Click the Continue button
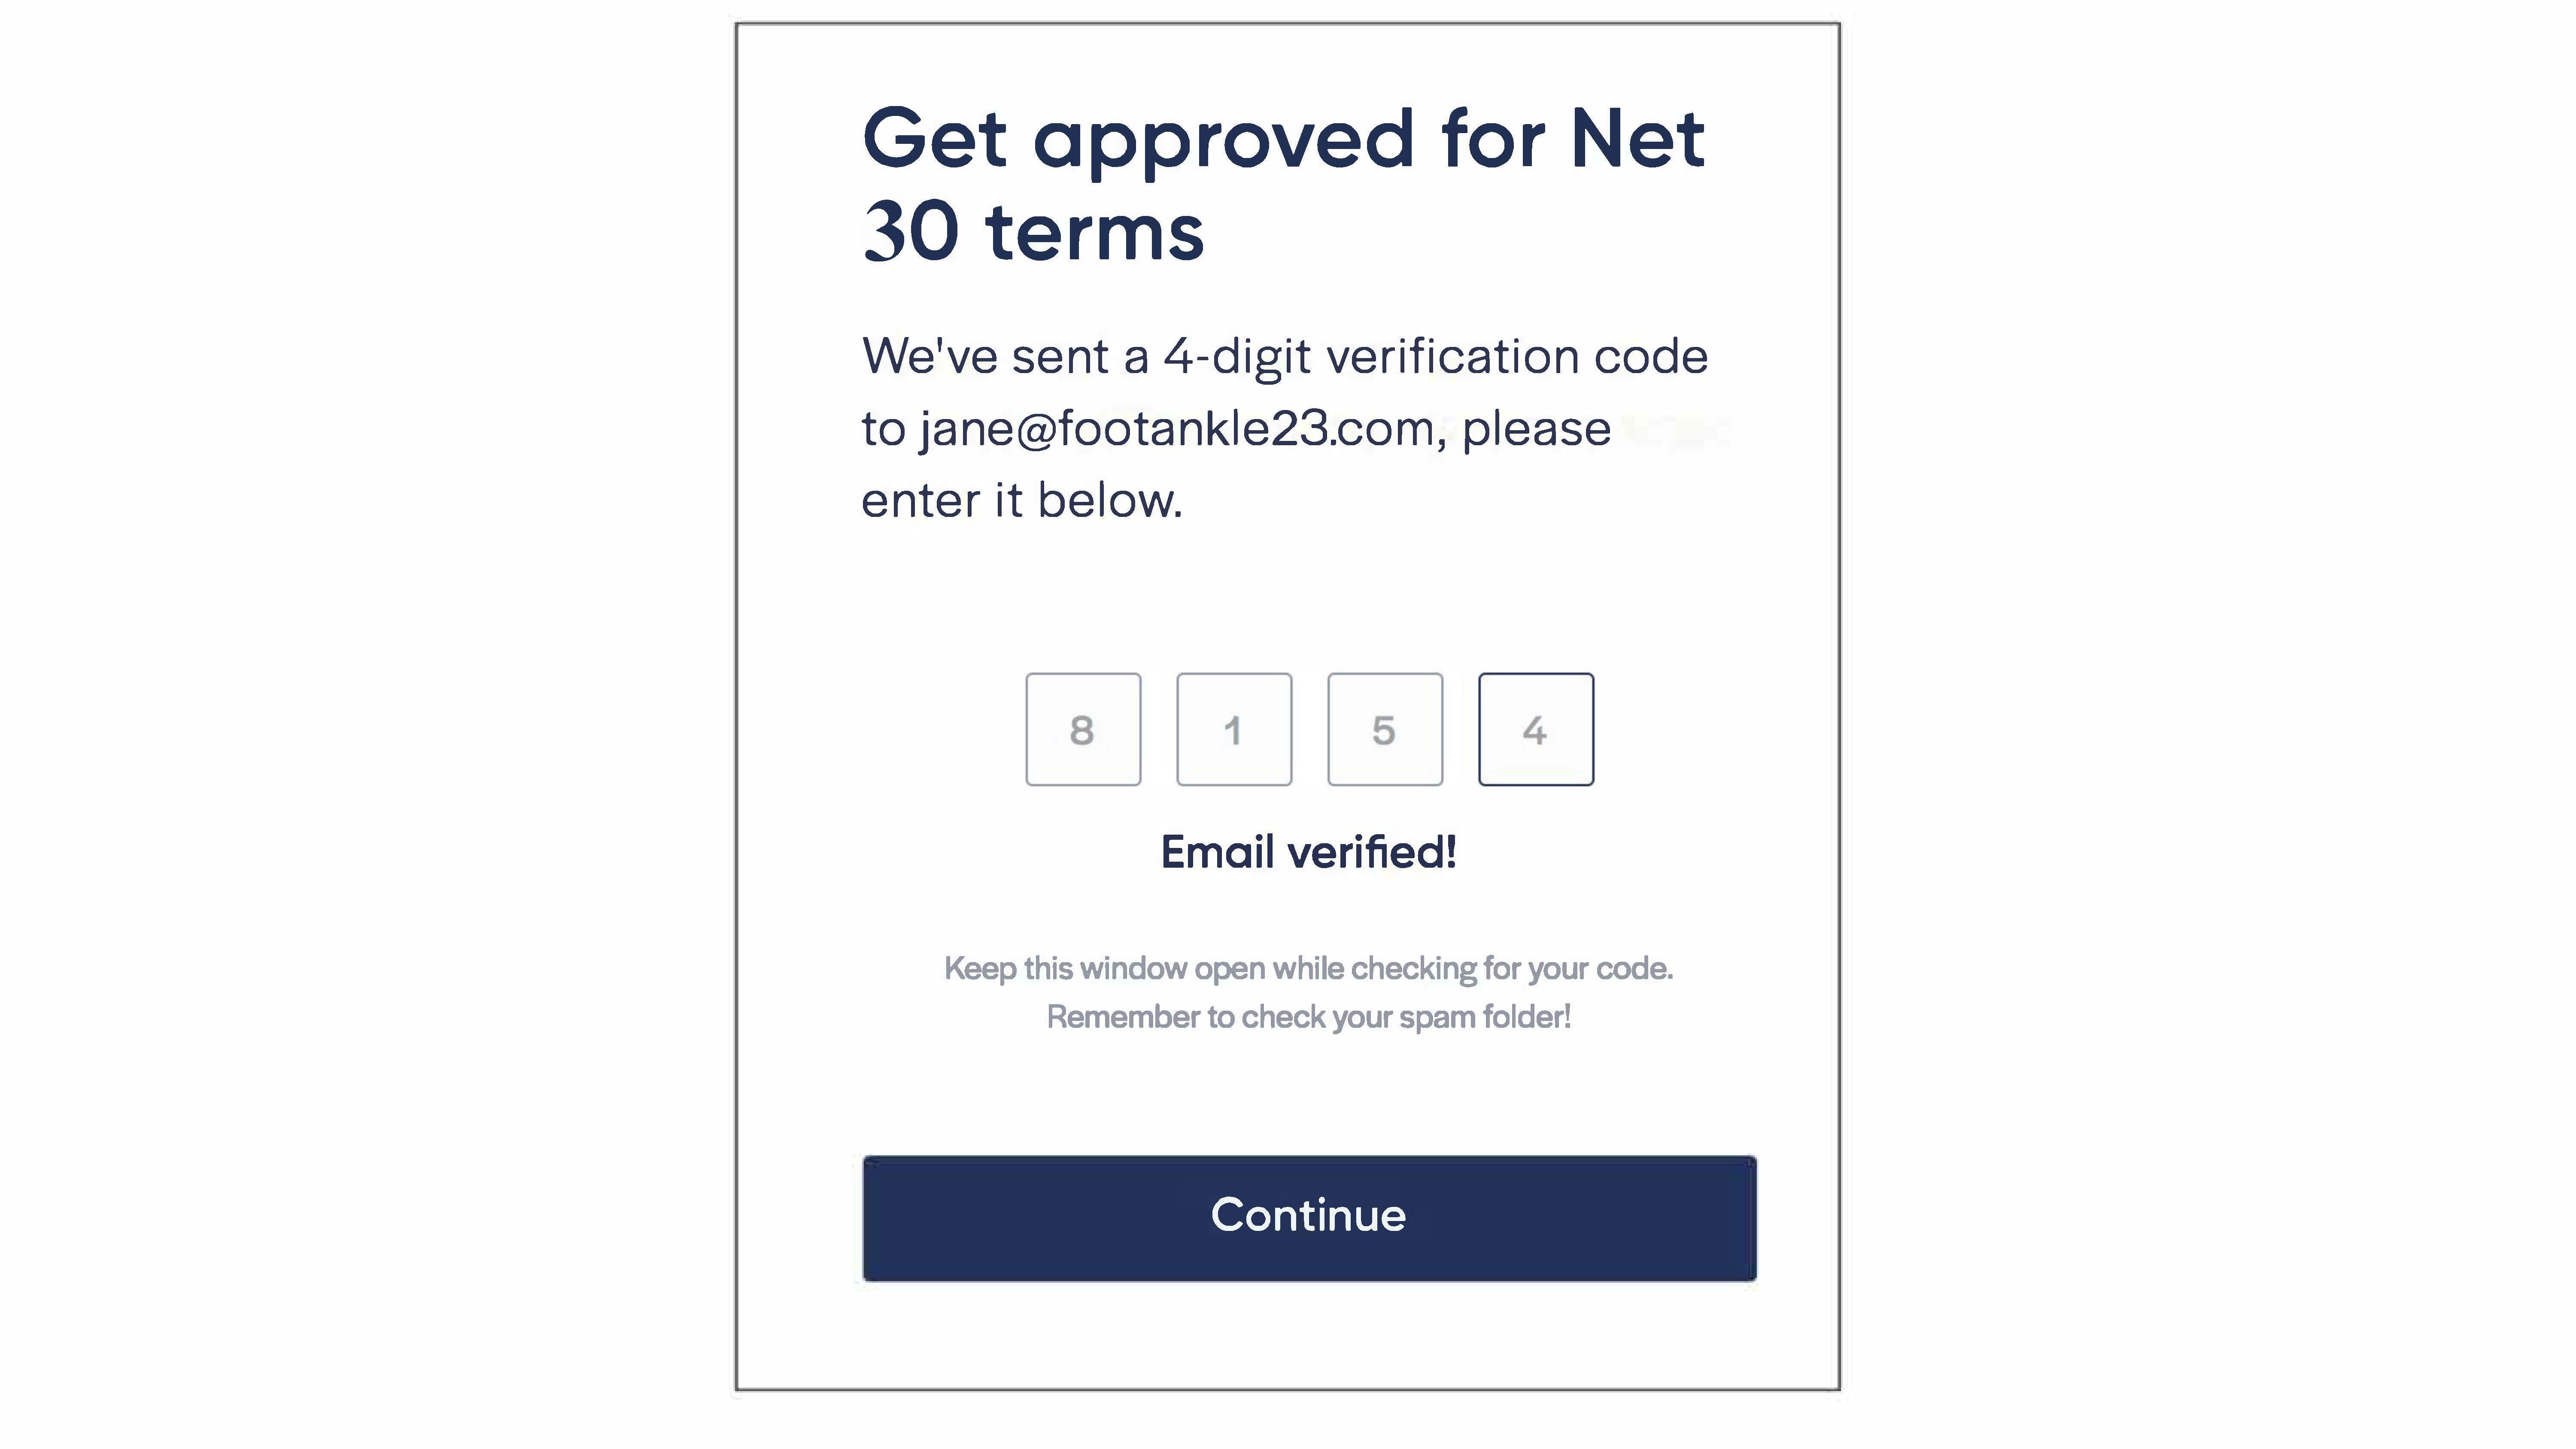The image size is (2576, 1449). coord(1309,1217)
